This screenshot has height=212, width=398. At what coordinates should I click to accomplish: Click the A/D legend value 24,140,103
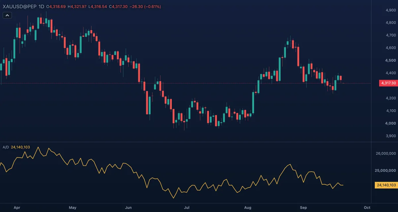(21, 147)
